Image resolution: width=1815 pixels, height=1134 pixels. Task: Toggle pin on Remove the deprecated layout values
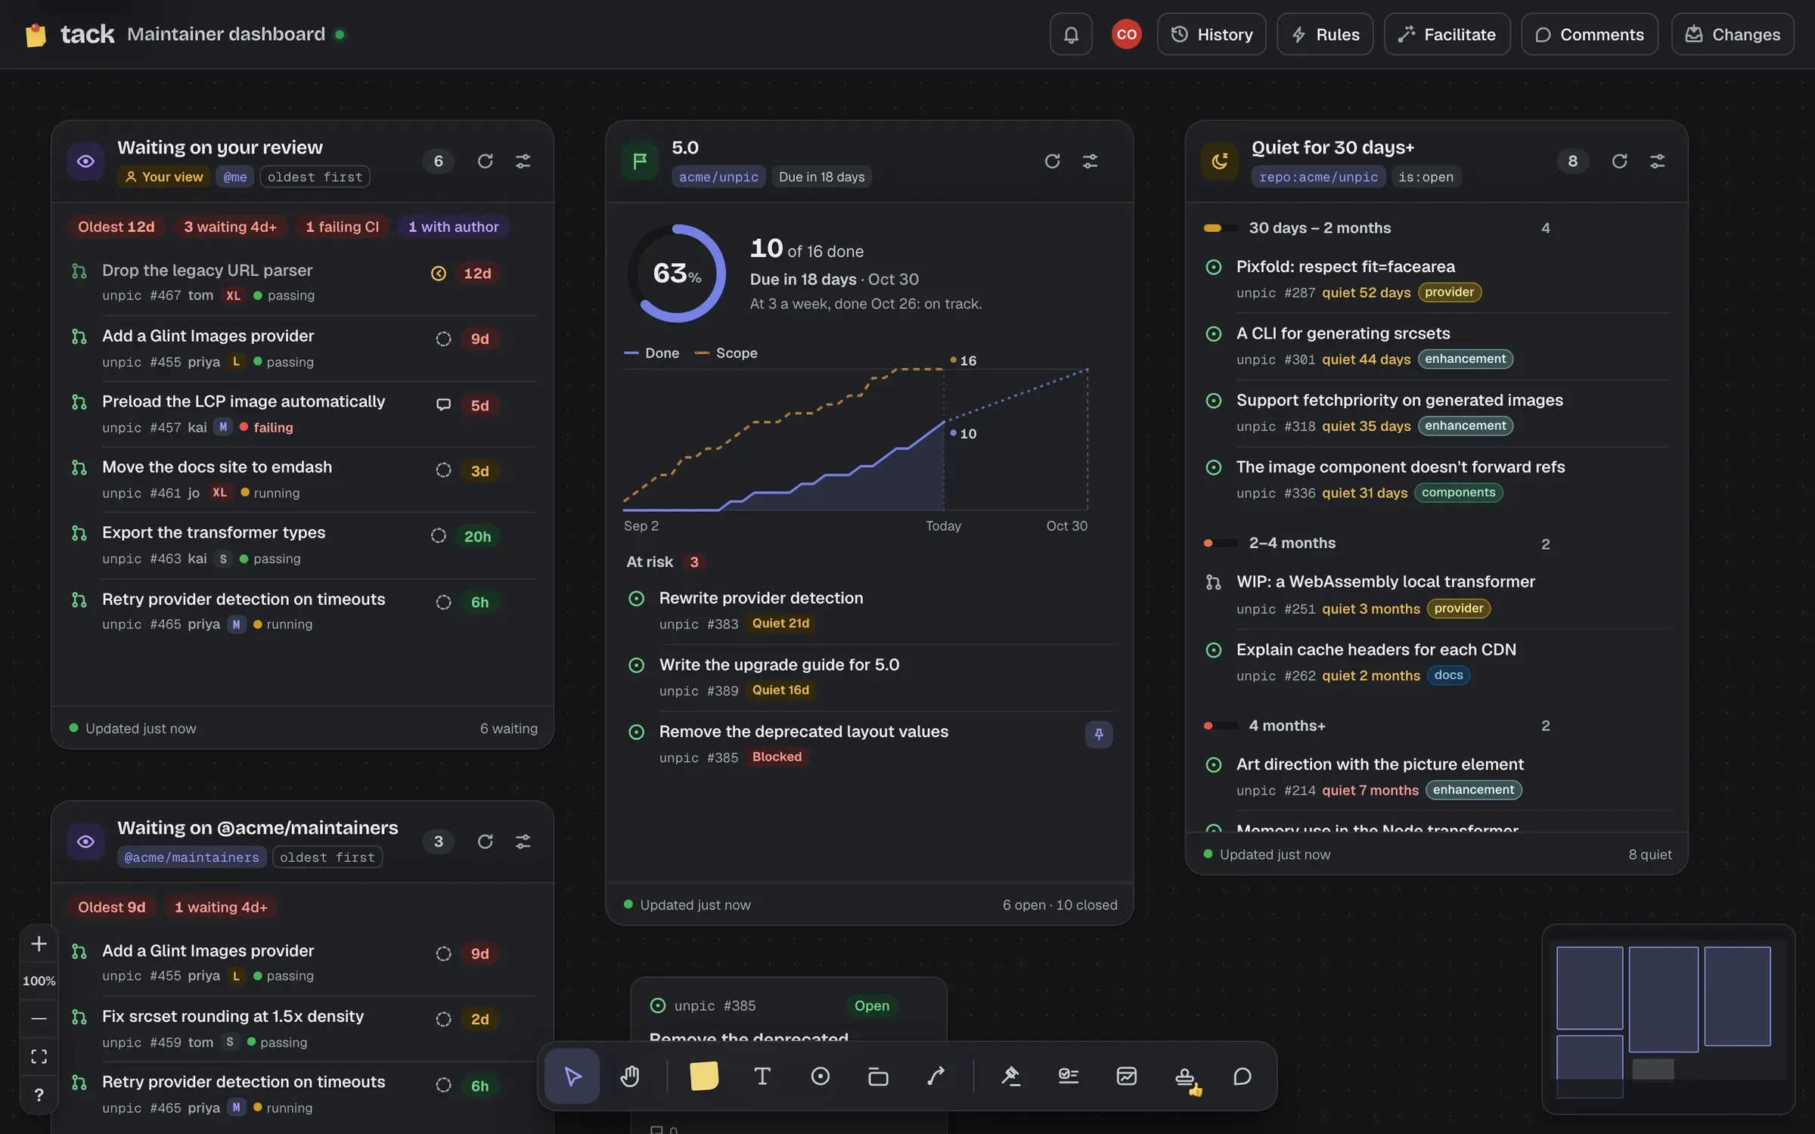coord(1098,734)
